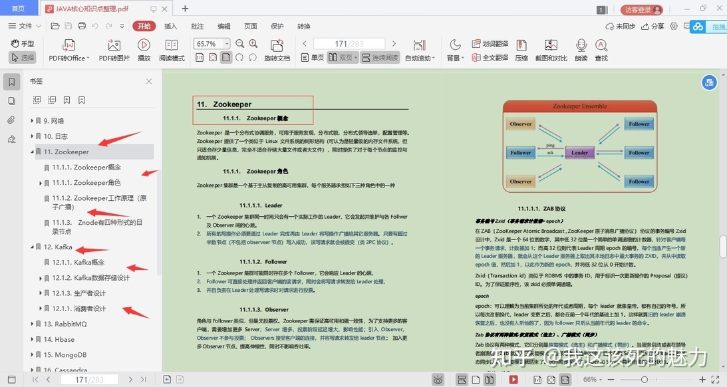The image size is (727, 387).
Task: Click the print icon in quick toolbar
Action: [x=82, y=26]
